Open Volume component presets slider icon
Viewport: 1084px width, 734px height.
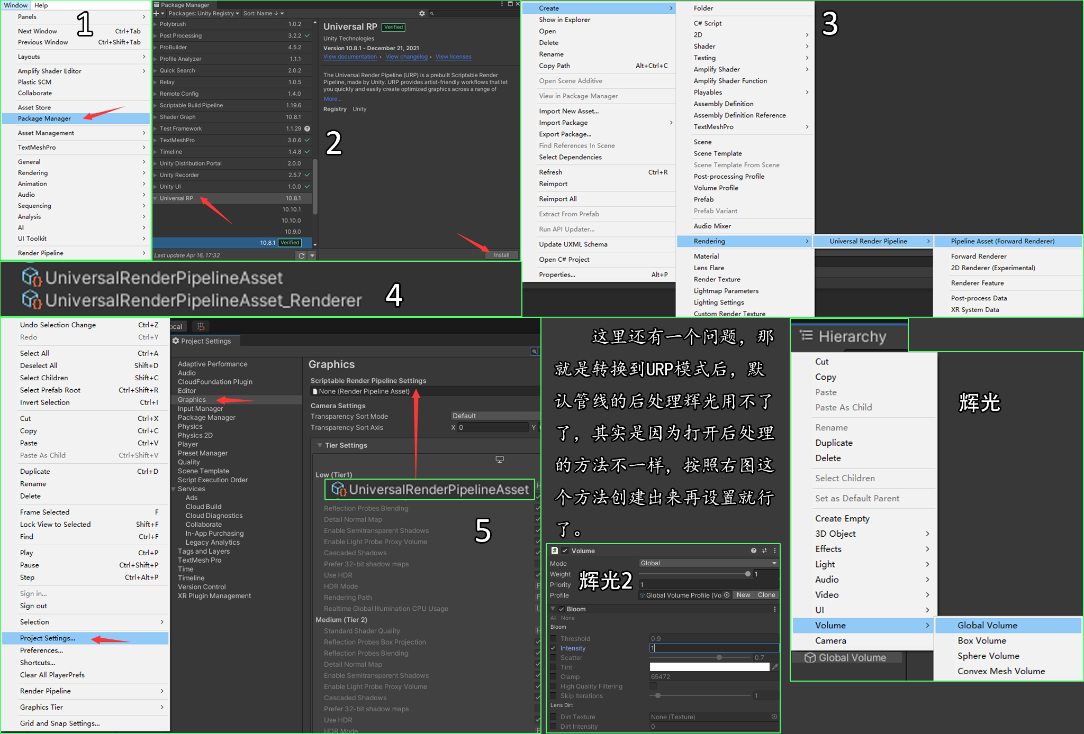tap(764, 550)
